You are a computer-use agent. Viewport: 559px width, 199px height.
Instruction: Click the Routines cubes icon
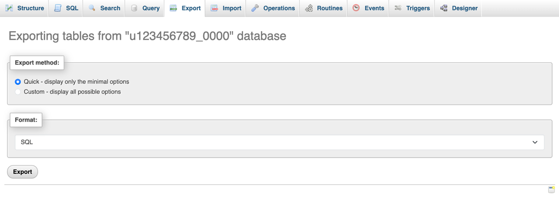pos(309,8)
